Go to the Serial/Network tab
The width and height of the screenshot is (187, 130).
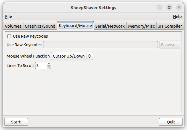click(110, 26)
